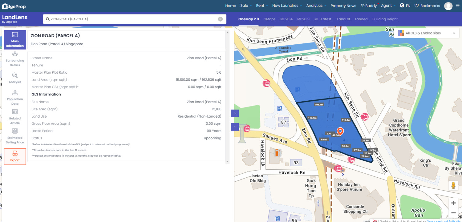Switch to the MP2019 map tab
The height and width of the screenshot is (222, 462).
tap(303, 19)
